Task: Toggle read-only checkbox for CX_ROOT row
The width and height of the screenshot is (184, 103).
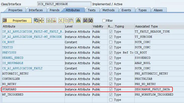Action: tap(111, 42)
